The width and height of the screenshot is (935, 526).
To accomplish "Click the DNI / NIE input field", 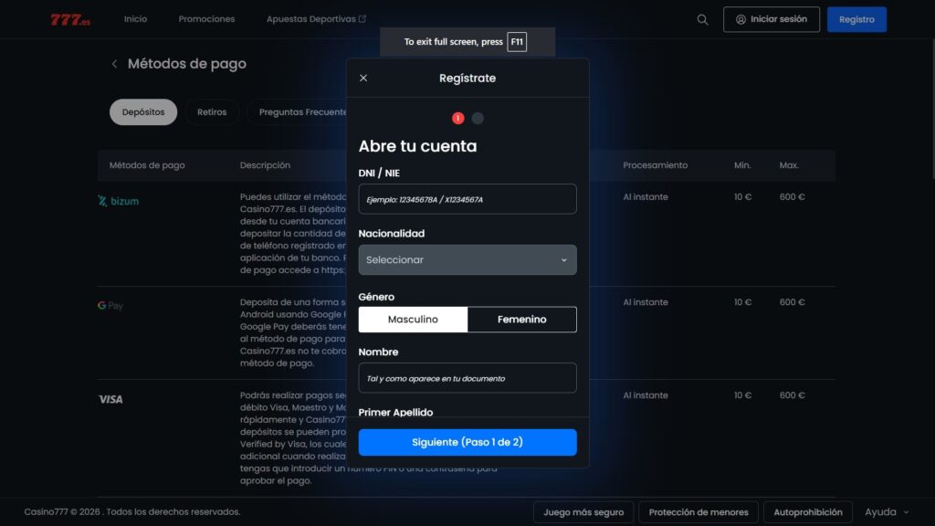I will [467, 198].
